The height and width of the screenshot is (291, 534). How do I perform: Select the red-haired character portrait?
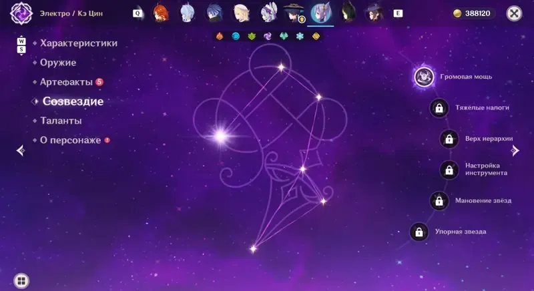[x=161, y=13]
